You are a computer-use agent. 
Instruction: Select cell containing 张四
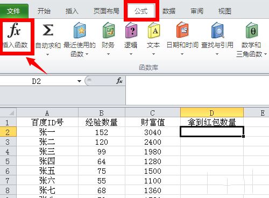point(47,161)
